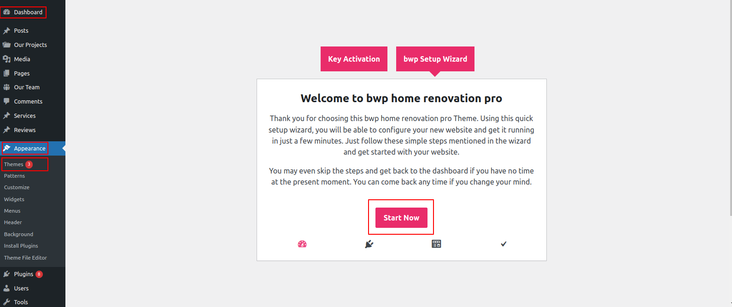Click the Comments bubble icon
The image size is (732, 307).
pyautogui.click(x=6, y=101)
